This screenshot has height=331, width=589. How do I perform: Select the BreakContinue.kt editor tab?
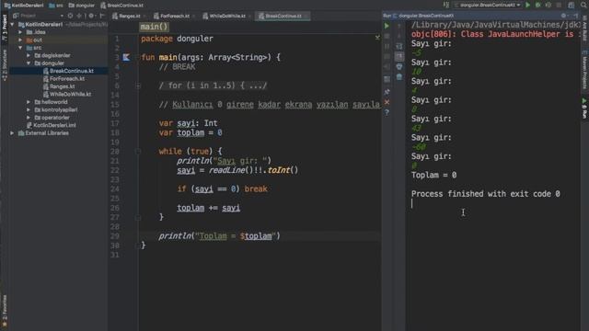click(x=283, y=16)
